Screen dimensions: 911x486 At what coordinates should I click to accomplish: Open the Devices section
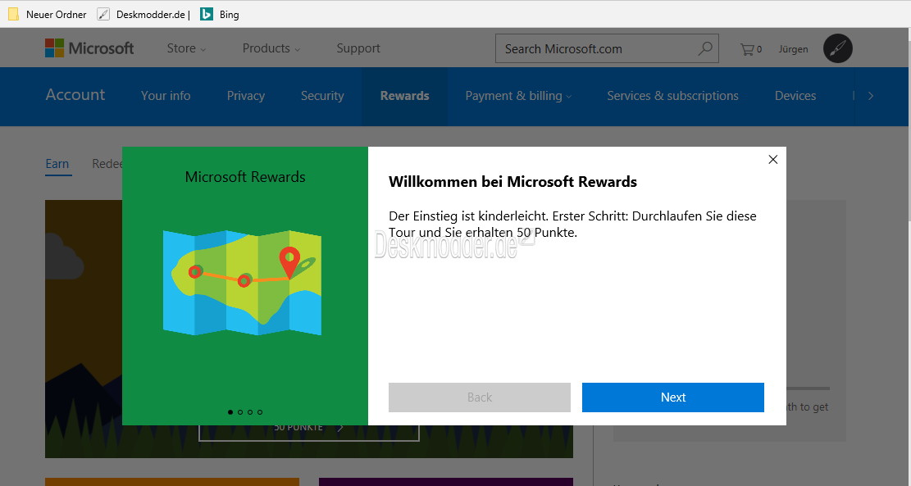coord(795,96)
